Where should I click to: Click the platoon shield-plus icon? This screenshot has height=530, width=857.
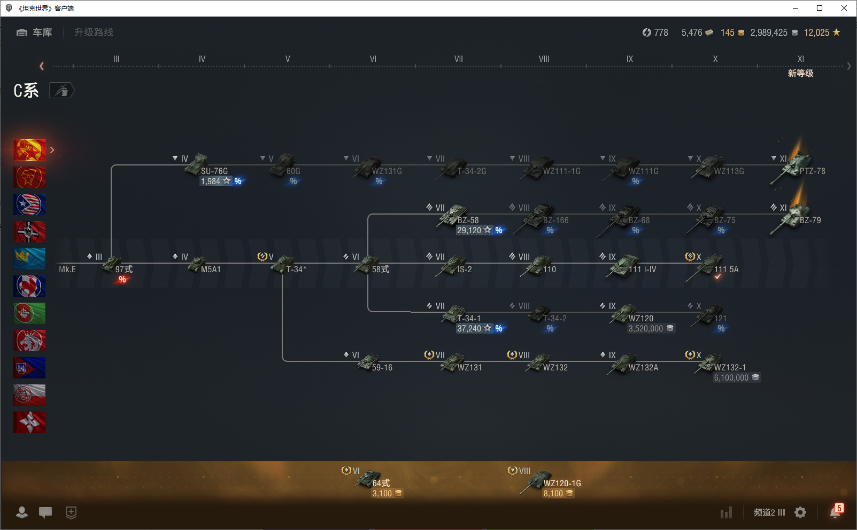[71, 512]
